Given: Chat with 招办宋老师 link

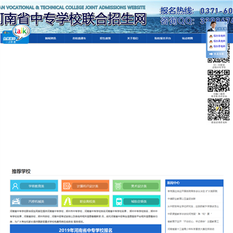Looking at the screenshot, I should (219, 36).
